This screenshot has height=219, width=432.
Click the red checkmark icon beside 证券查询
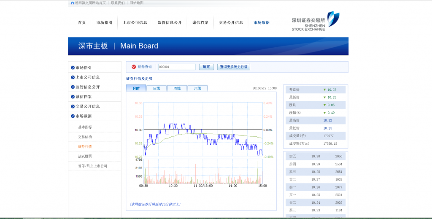point(134,67)
